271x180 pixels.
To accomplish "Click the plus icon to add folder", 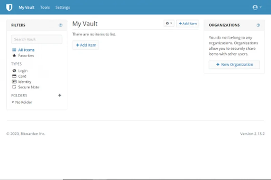I will coord(60,96).
